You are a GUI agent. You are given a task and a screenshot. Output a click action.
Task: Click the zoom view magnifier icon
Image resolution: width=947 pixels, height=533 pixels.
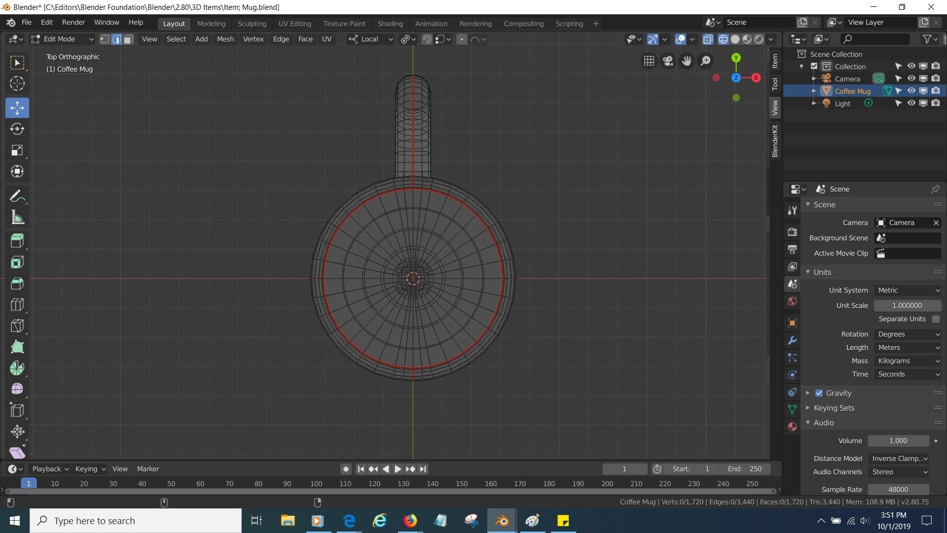[x=706, y=61]
